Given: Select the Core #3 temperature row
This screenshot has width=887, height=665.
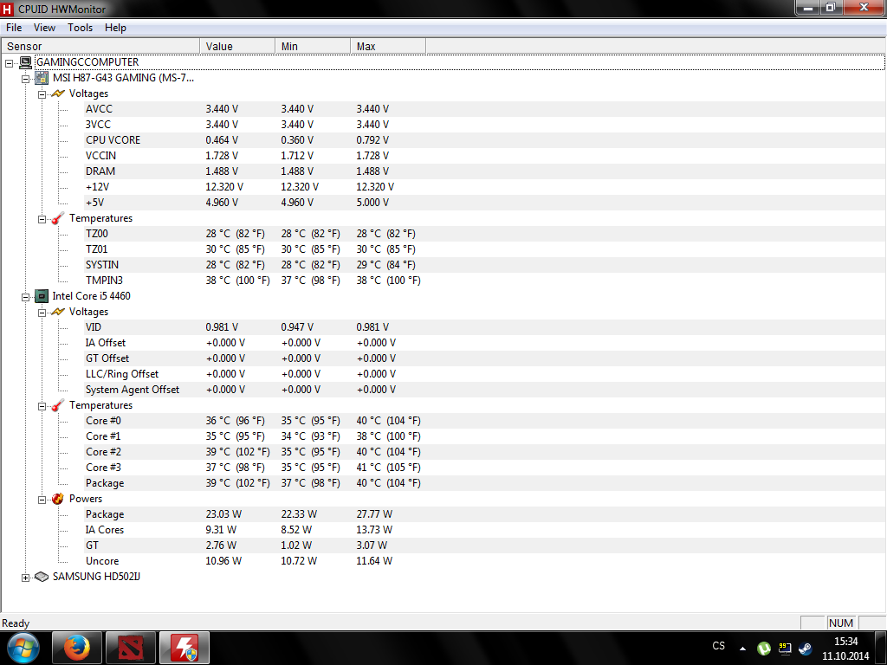Looking at the screenshot, I should (485, 468).
